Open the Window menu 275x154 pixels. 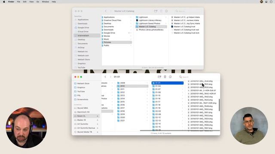pyautogui.click(x=46, y=2)
